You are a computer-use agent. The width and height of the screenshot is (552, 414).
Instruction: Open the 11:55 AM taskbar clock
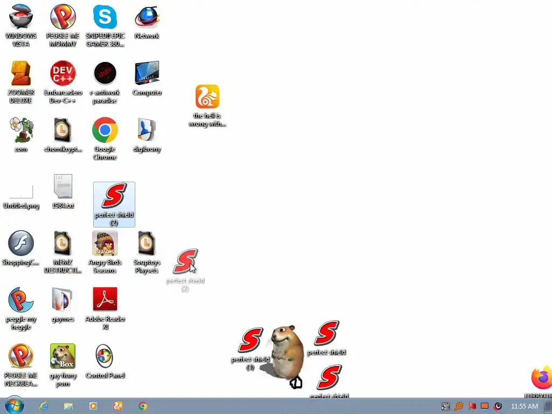524,406
